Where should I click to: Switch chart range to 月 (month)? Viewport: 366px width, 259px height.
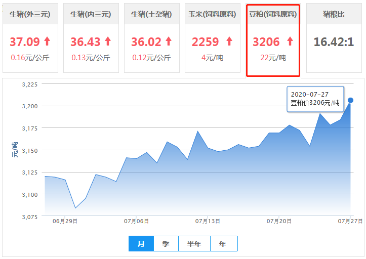(x=141, y=244)
